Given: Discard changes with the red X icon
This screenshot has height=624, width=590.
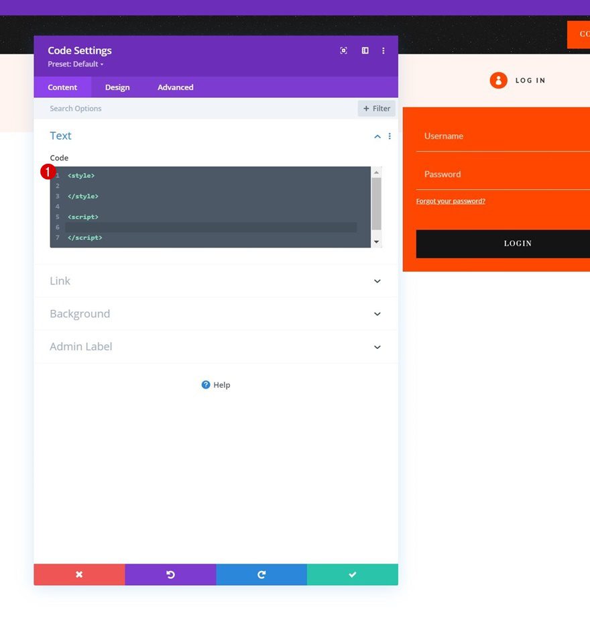Looking at the screenshot, I should tap(79, 574).
